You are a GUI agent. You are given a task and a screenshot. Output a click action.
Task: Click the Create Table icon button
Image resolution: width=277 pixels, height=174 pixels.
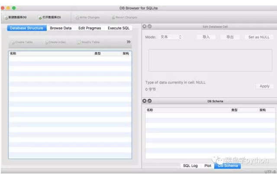22,42
